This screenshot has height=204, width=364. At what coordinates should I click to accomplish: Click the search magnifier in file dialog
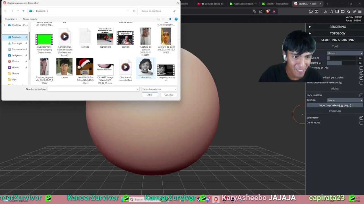point(174,11)
